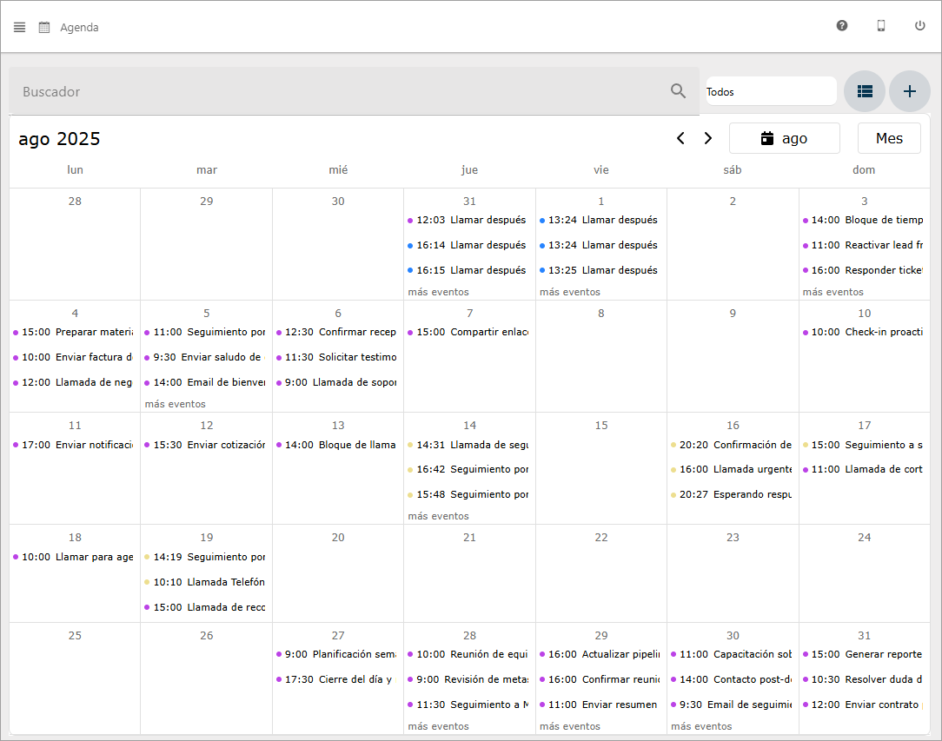Click the mobile device icon
The image size is (942, 741).
(880, 26)
